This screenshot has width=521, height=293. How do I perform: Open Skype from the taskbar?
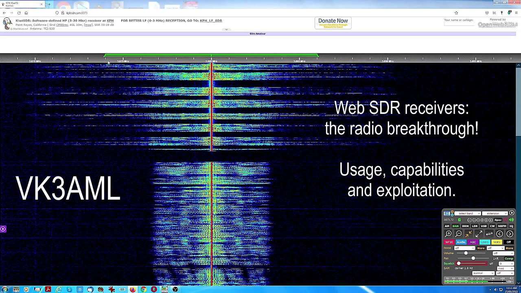(69, 289)
